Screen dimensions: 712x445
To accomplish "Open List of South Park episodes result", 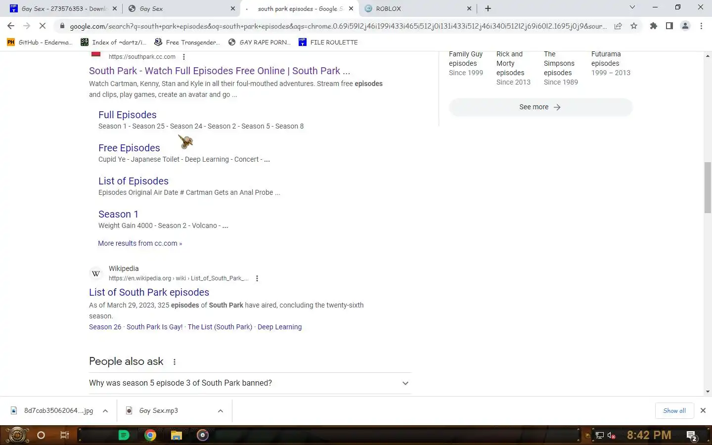I will pos(149,292).
